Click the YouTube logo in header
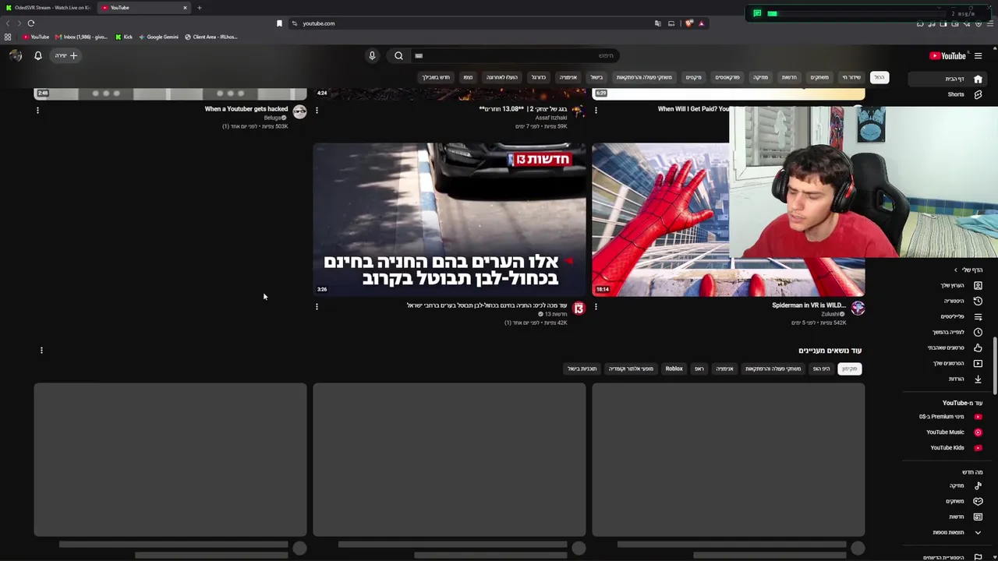The width and height of the screenshot is (998, 561). tap(948, 55)
